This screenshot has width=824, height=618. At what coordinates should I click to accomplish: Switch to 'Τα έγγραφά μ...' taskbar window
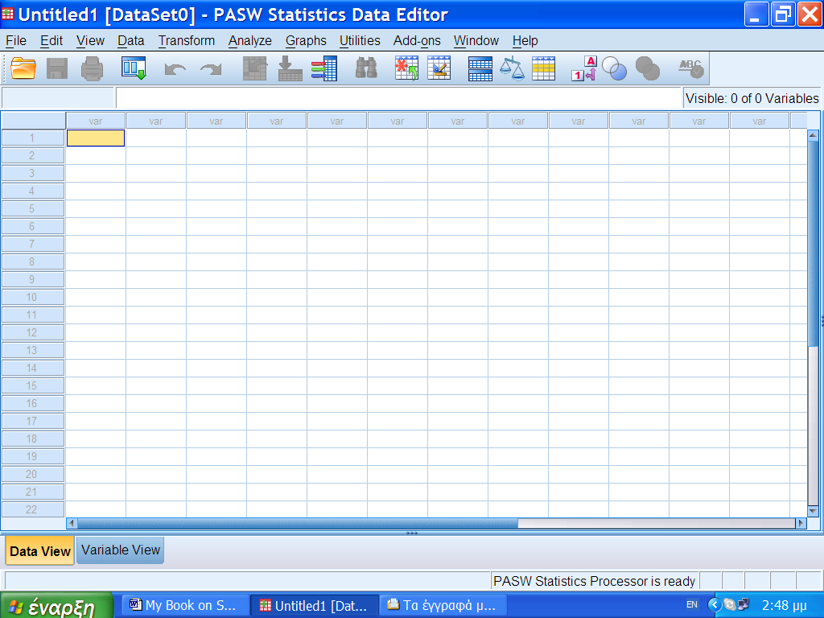pyautogui.click(x=443, y=605)
